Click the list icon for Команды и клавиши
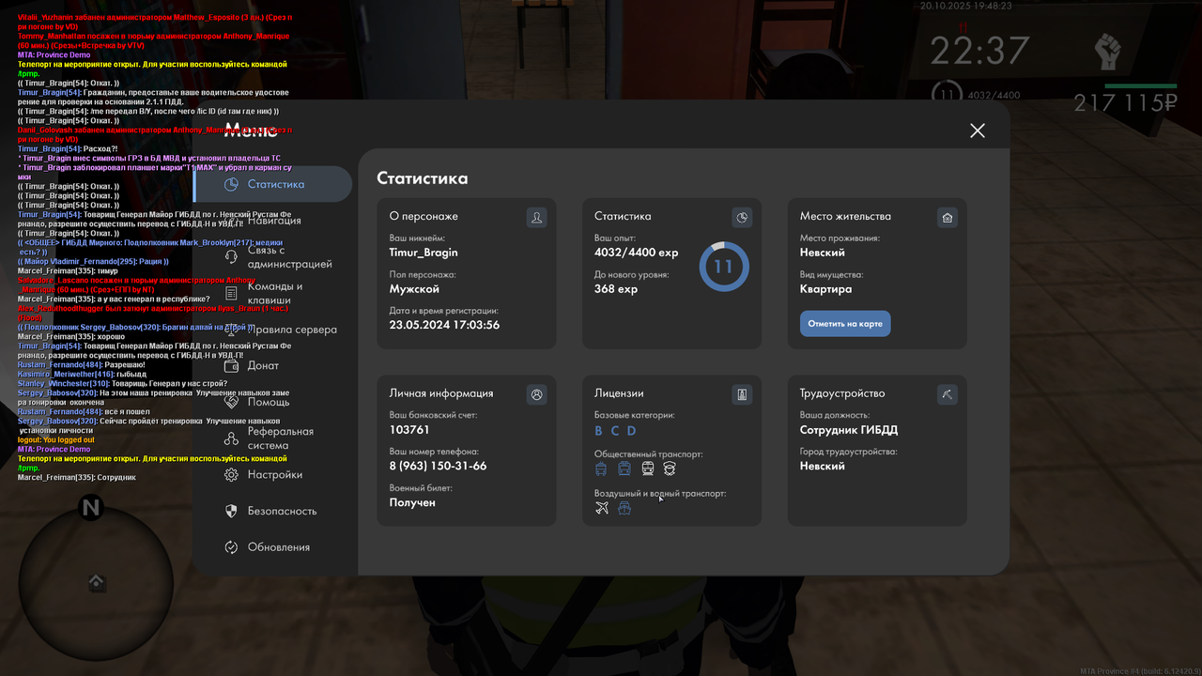 [231, 294]
